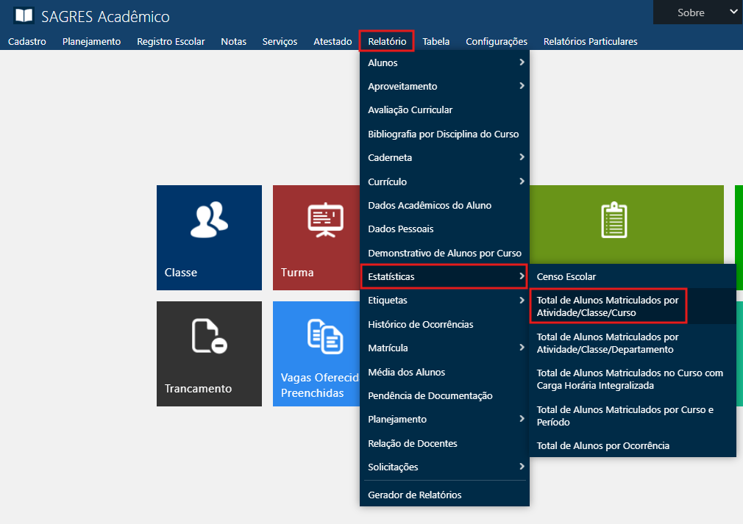Open the Configurações menu
743x524 pixels.
(497, 41)
